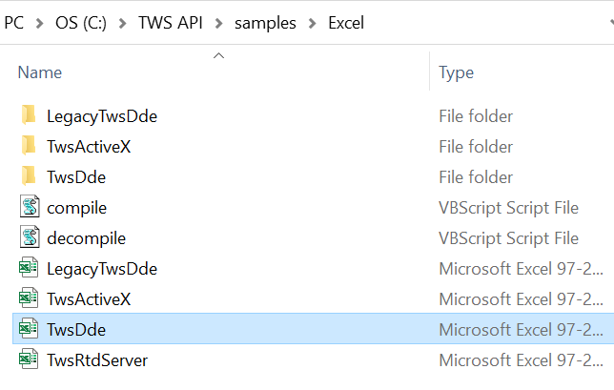Select the TwsActiveX folder icon
The image size is (614, 390).
[x=29, y=146]
